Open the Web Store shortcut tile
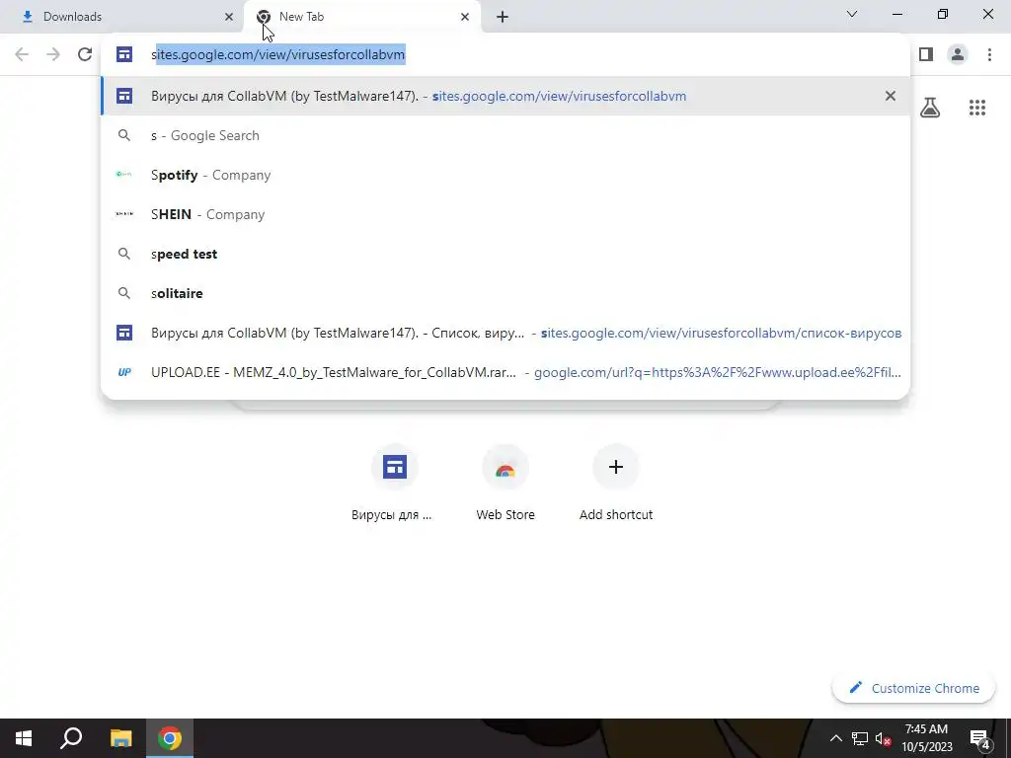1011x758 pixels. 505,483
